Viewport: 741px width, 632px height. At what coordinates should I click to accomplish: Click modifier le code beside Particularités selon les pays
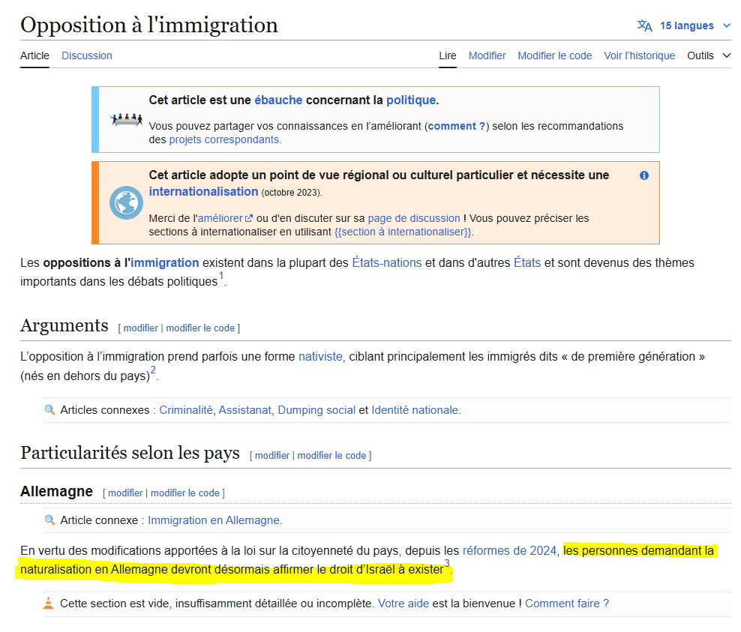click(x=331, y=455)
